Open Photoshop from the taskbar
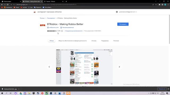Viewport: 170px width, 95px height. 51,93
